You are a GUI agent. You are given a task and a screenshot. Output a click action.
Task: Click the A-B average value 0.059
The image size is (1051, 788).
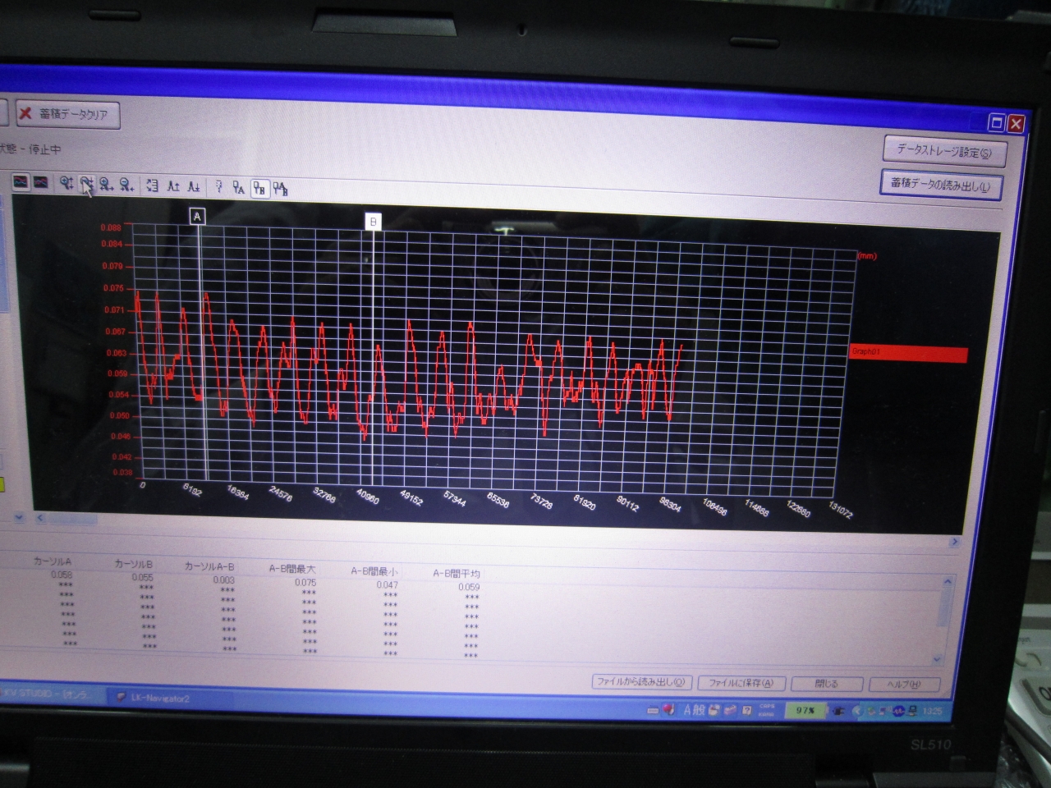(469, 587)
